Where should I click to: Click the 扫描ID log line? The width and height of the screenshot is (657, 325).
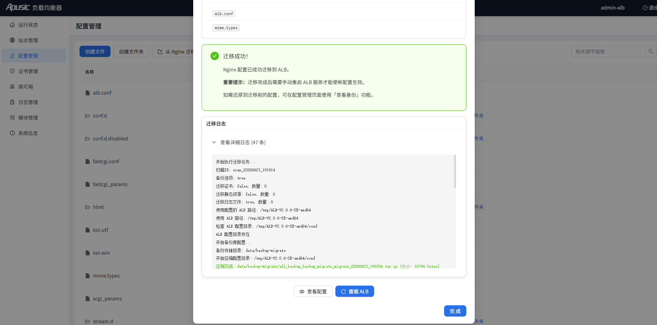tap(245, 170)
